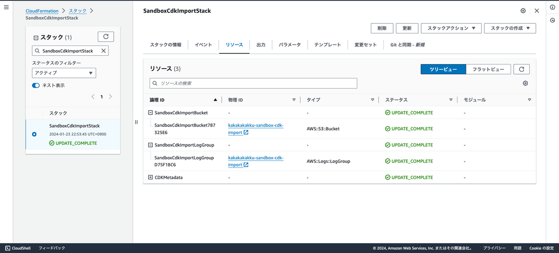Open the Git と同期 tab
This screenshot has height=253, width=559.
[x=407, y=45]
